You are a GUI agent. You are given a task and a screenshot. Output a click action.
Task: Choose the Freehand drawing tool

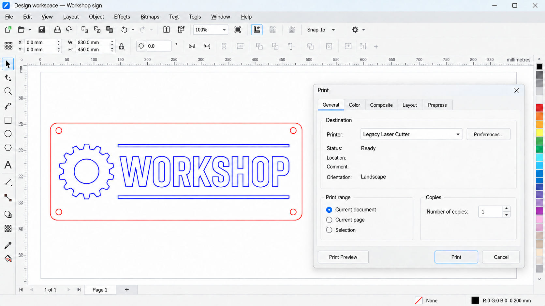coord(8,106)
